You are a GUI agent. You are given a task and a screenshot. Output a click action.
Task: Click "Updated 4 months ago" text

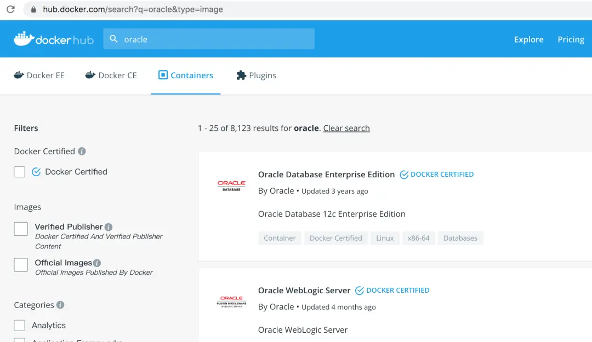pyautogui.click(x=338, y=307)
